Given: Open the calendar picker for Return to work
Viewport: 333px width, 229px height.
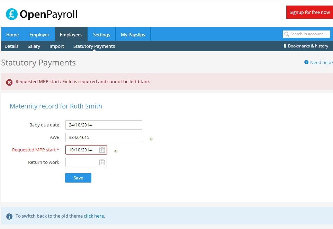Looking at the screenshot, I should click(102, 162).
